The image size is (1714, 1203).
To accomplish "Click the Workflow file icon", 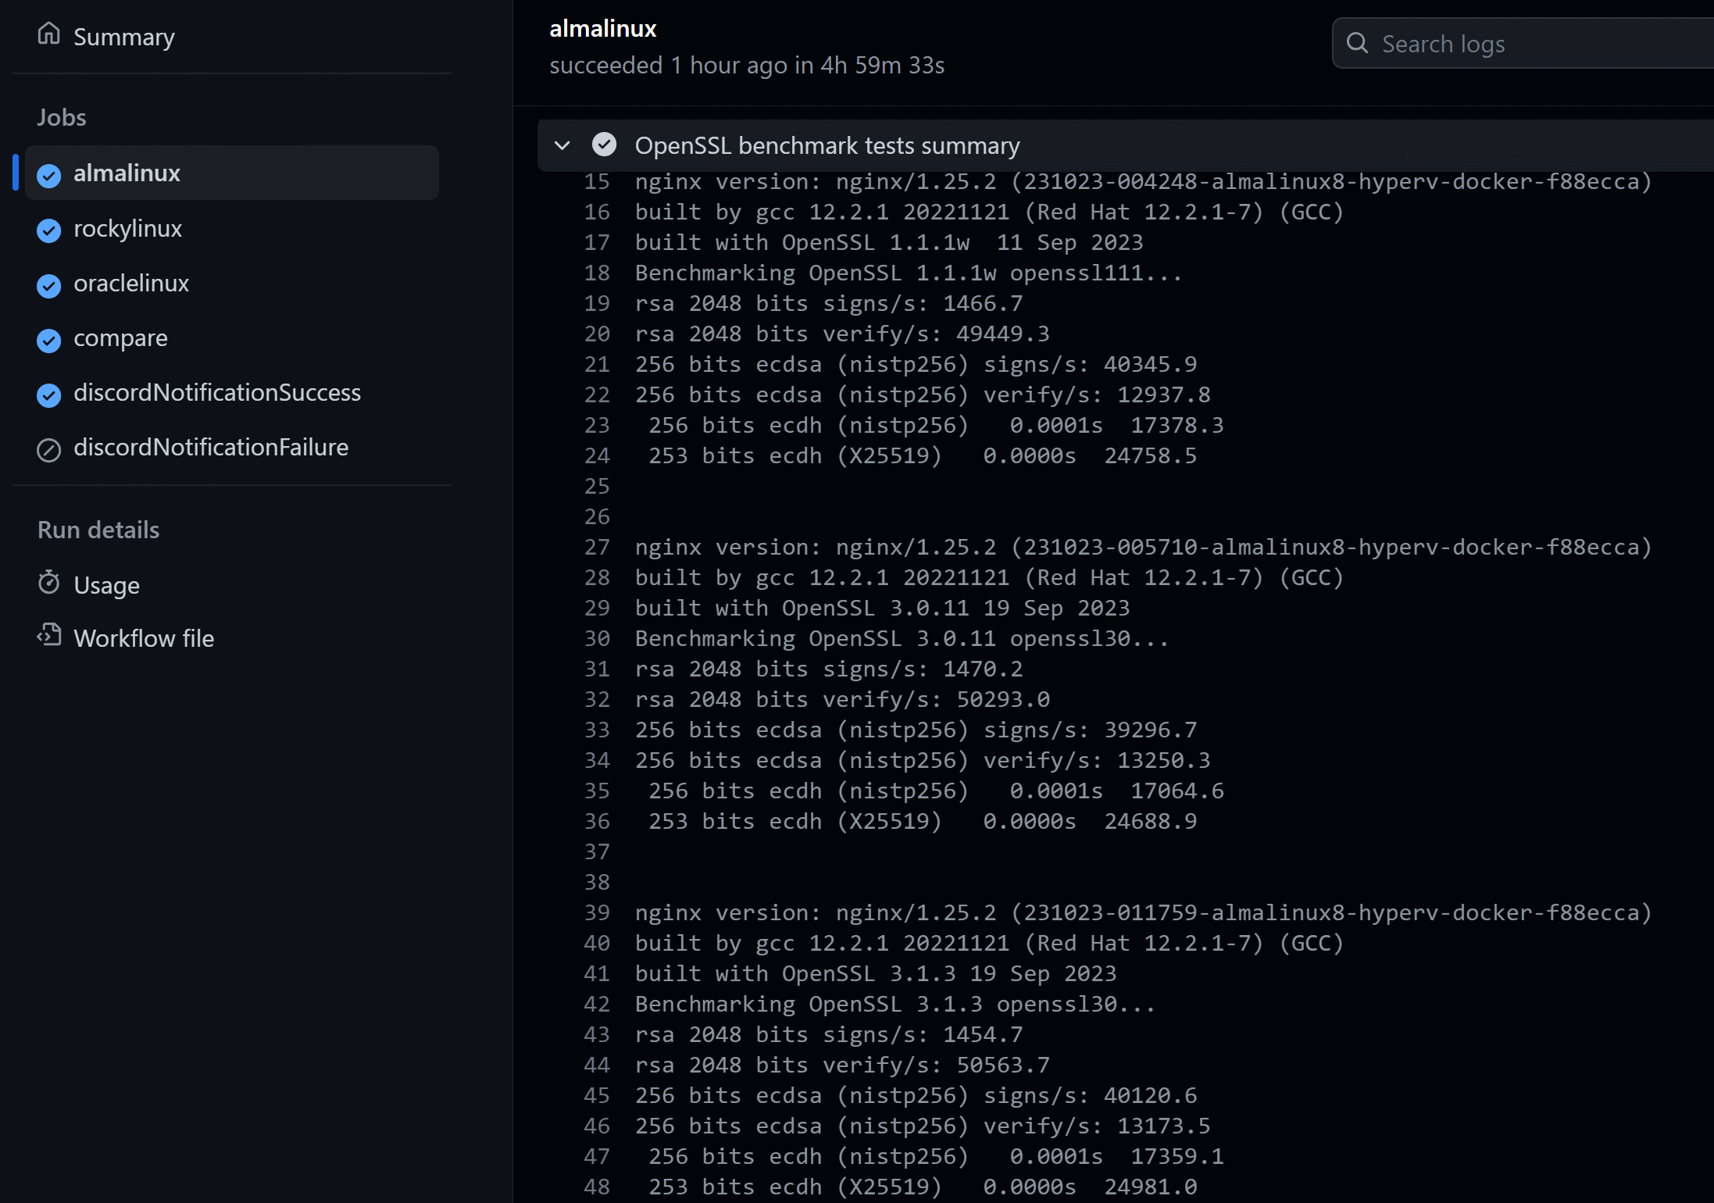I will [49, 635].
